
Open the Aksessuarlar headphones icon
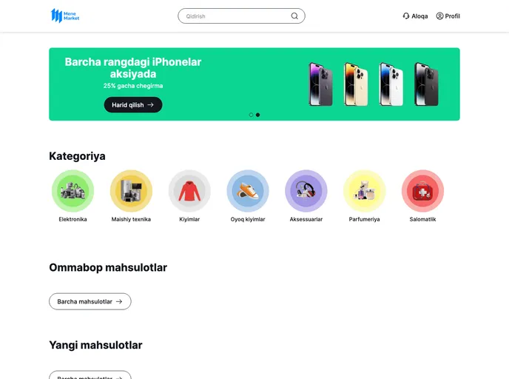pos(306,191)
